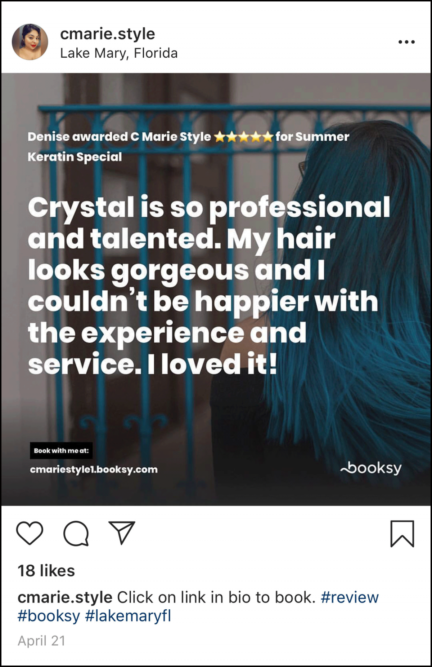Open the #booksy hashtag
This screenshot has height=667, width=432.
pos(49,616)
